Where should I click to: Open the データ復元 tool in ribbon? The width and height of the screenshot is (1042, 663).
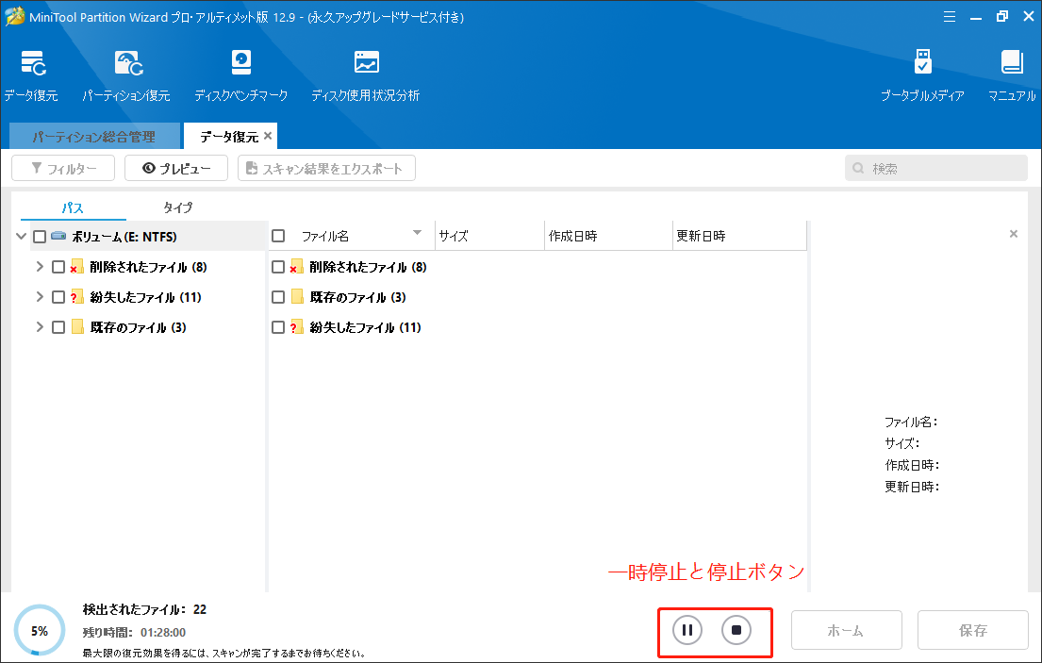31,75
